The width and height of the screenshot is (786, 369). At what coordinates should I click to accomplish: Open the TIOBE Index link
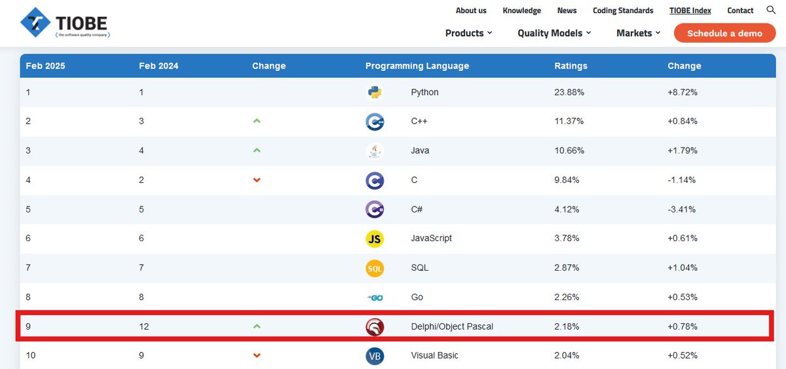[690, 10]
